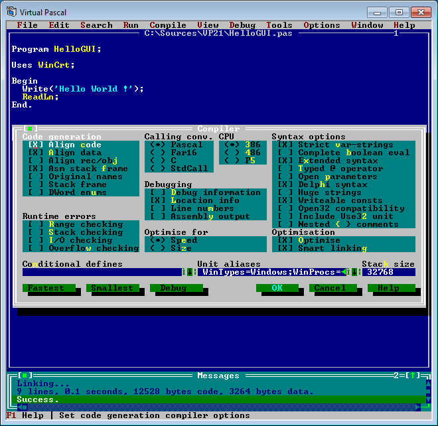The width and height of the screenshot is (438, 426).
Task: Click the Cancel button in the Compiler dialog
Action: (x=330, y=288)
